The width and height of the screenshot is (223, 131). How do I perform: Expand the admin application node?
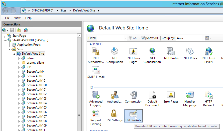(x=19, y=58)
